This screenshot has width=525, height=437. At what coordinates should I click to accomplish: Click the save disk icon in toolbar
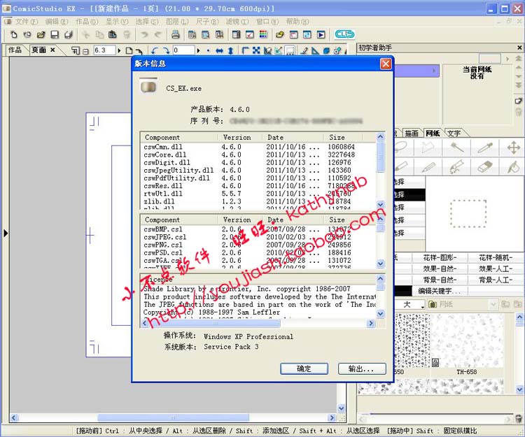pyautogui.click(x=55, y=34)
